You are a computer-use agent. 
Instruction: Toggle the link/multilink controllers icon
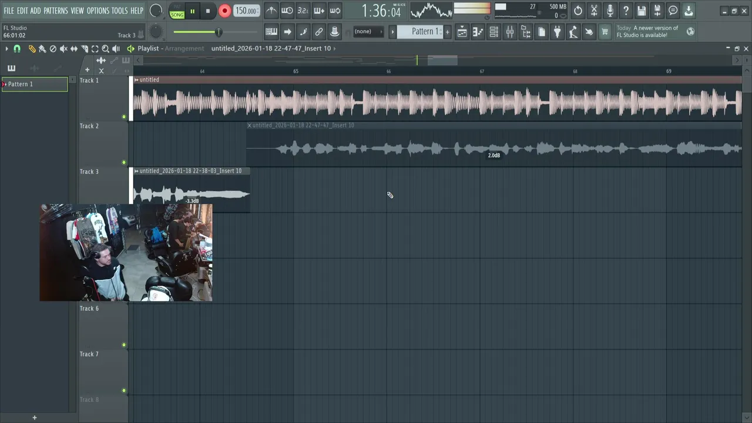(318, 32)
